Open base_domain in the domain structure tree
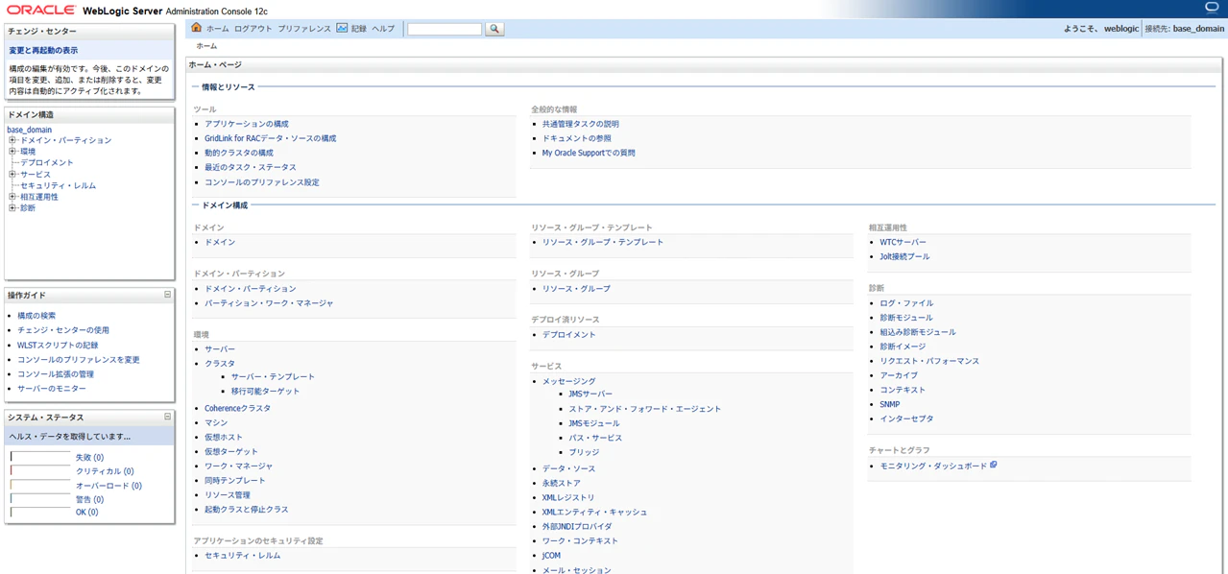This screenshot has width=1228, height=574. coord(30,130)
